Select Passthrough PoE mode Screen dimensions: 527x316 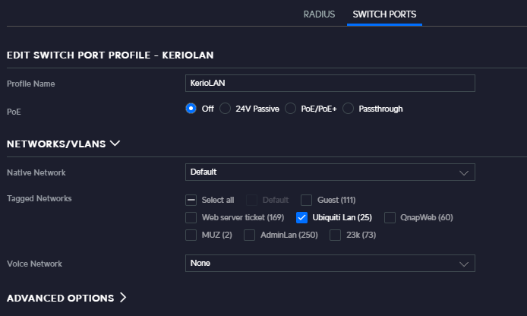(x=349, y=109)
